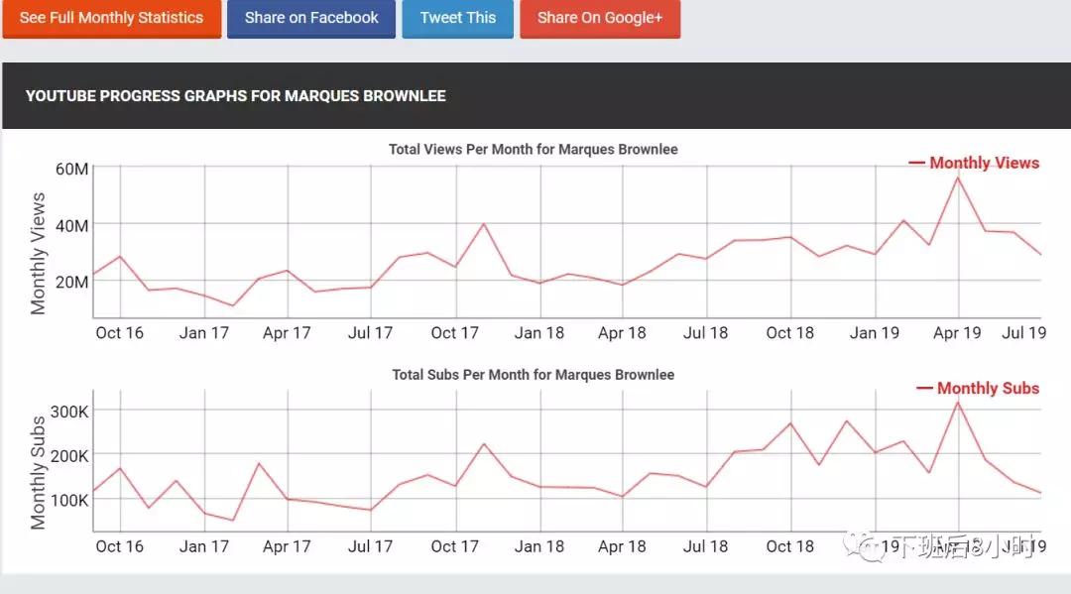
Task: Click Jan 18 label under subs chart
Action: 539,545
